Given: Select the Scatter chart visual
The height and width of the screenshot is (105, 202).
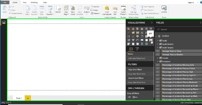Looking at the screenshot, I should coord(133,36).
